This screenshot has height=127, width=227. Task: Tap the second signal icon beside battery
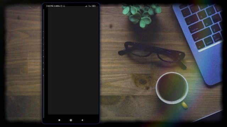tap(90, 6)
